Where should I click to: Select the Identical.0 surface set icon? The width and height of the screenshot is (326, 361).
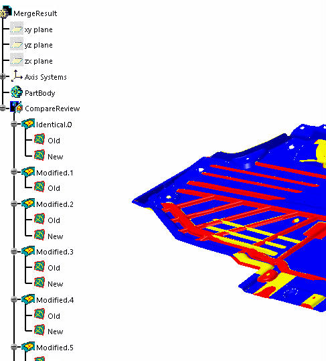coord(28,124)
